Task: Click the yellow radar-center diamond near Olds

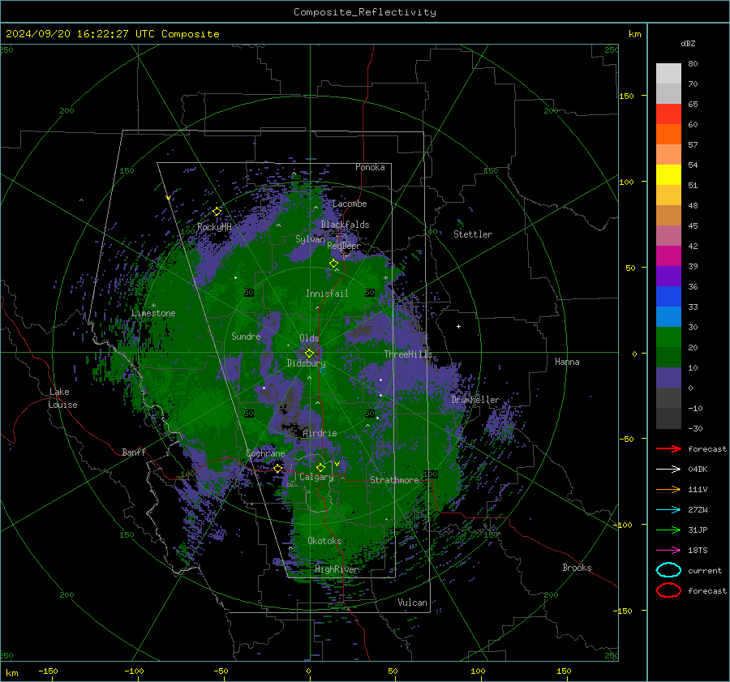Action: 309,354
